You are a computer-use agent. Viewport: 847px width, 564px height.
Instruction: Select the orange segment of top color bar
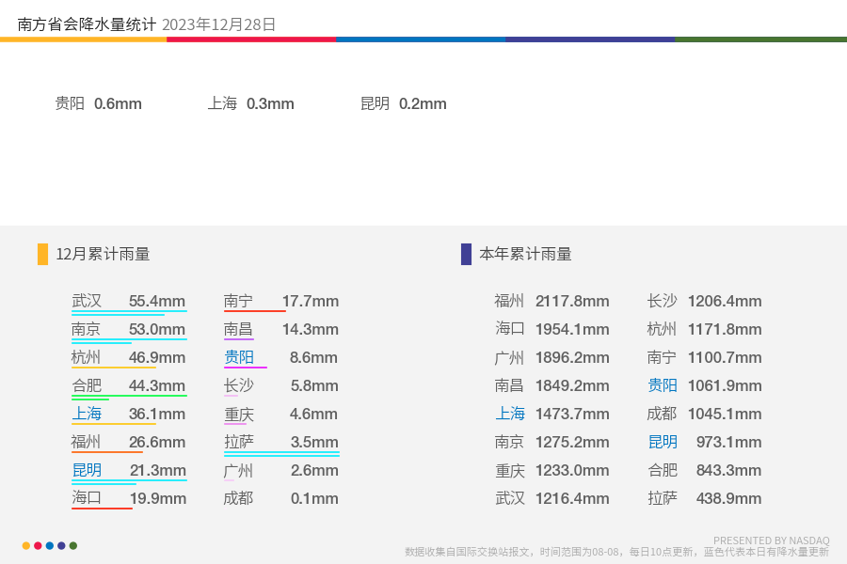83,39
